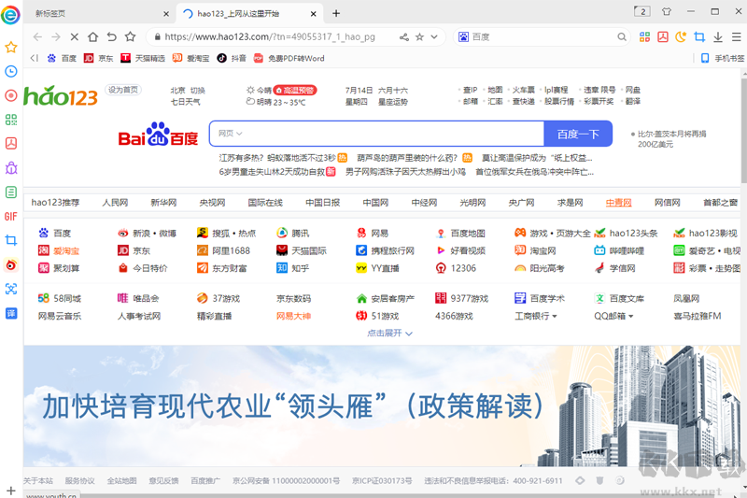
Task: Select the 人民网 news tab
Action: pyautogui.click(x=115, y=202)
